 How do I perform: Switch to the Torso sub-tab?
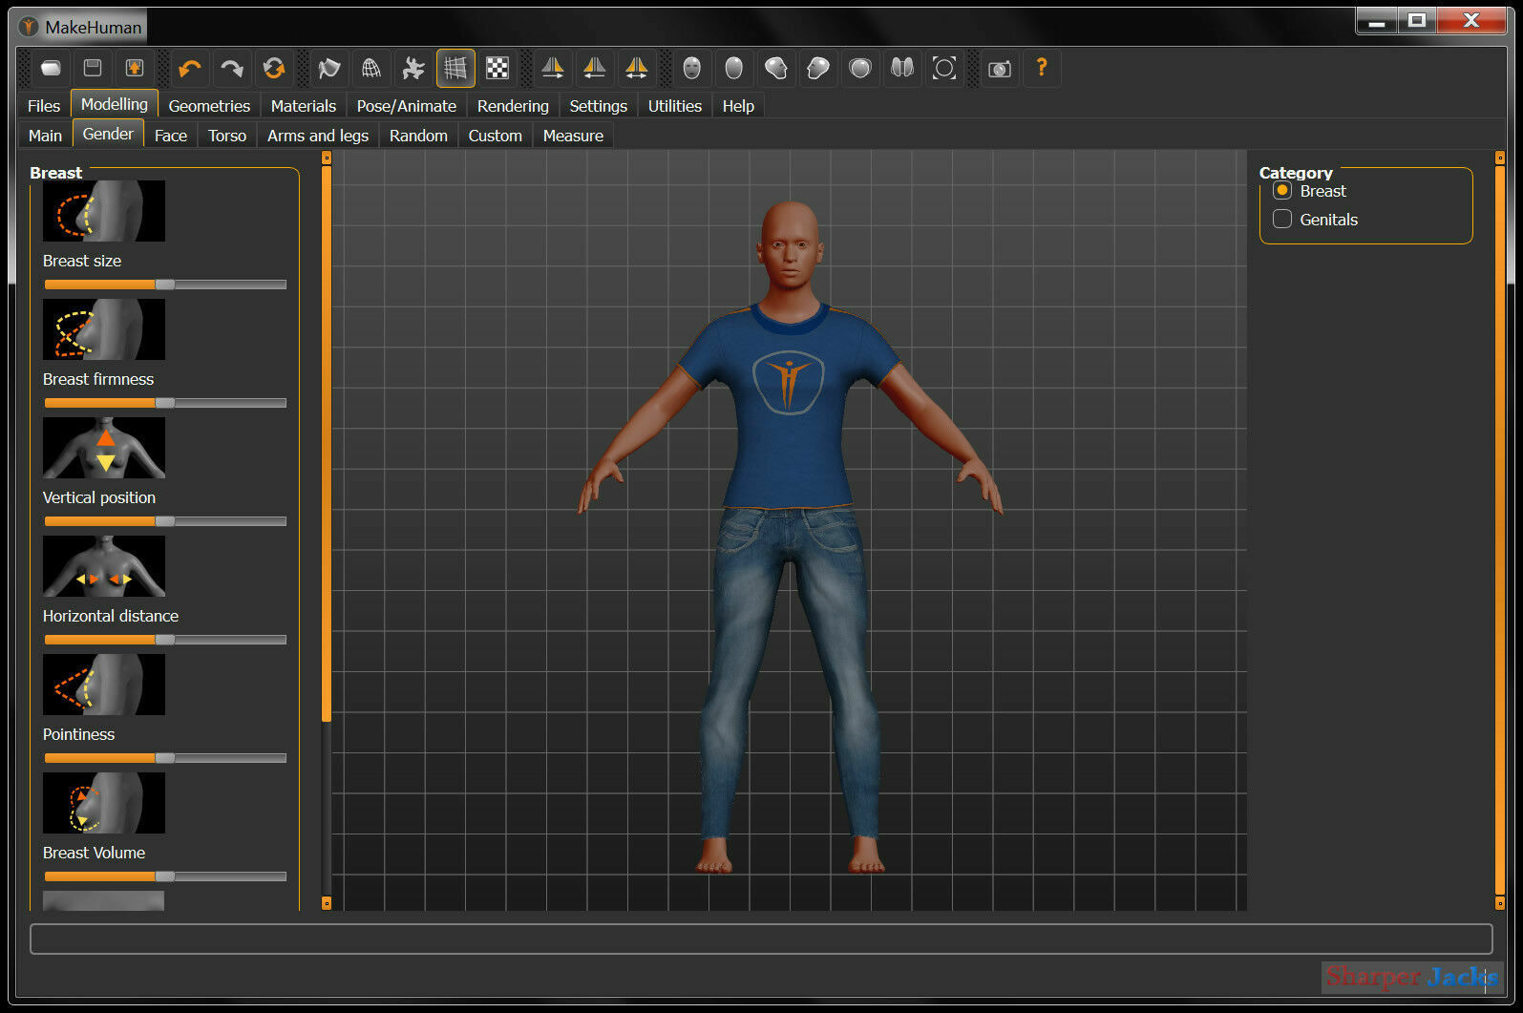(227, 136)
